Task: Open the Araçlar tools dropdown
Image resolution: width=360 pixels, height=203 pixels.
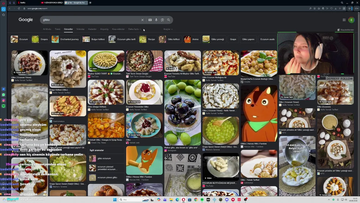Action: tap(168, 29)
